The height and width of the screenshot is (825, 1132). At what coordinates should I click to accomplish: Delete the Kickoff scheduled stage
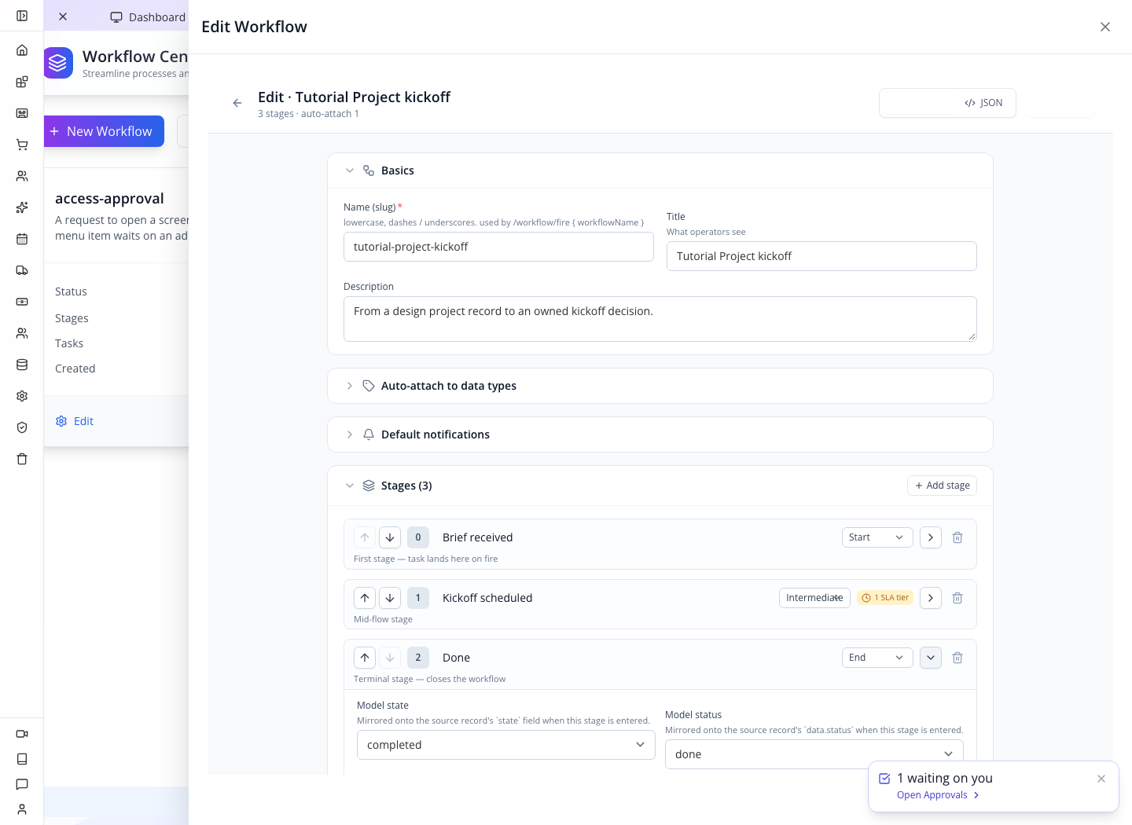click(x=957, y=598)
